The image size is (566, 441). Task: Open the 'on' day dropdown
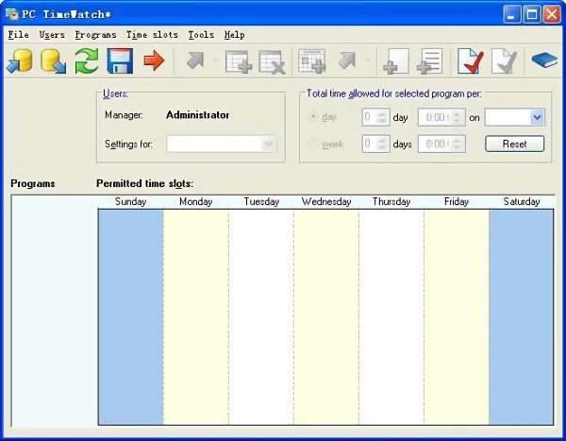(x=514, y=117)
